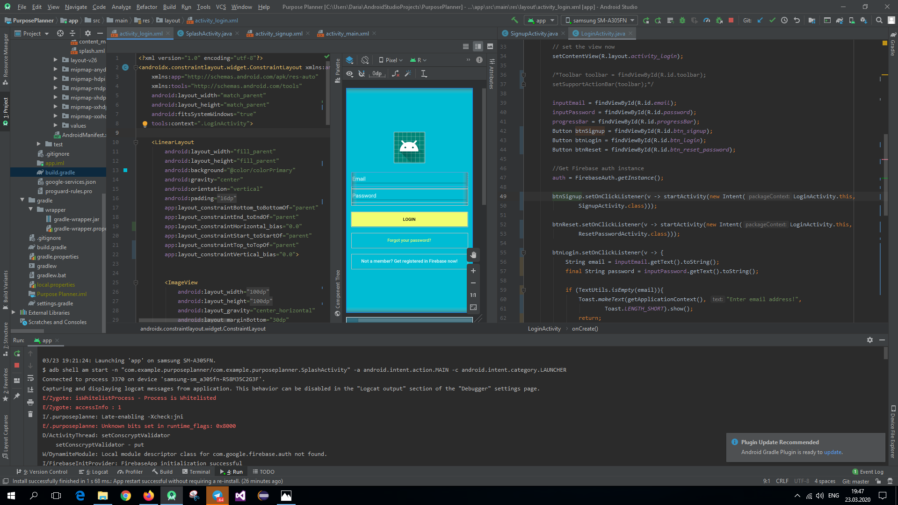Expand the values folder
Image resolution: width=898 pixels, height=505 pixels.
[55, 125]
